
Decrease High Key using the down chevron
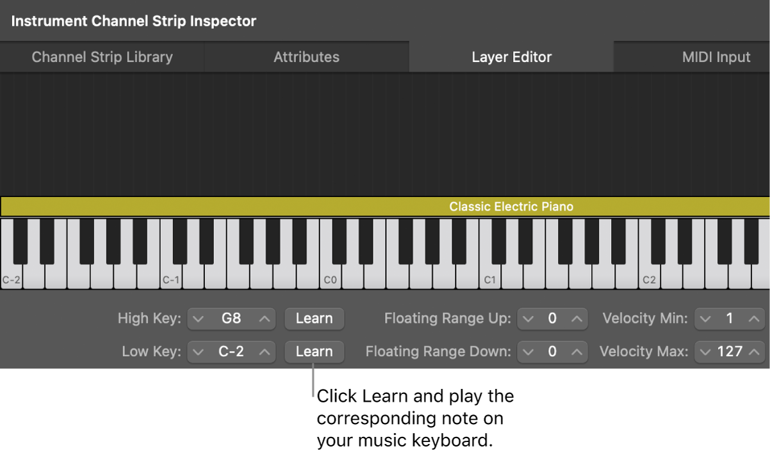point(199,319)
